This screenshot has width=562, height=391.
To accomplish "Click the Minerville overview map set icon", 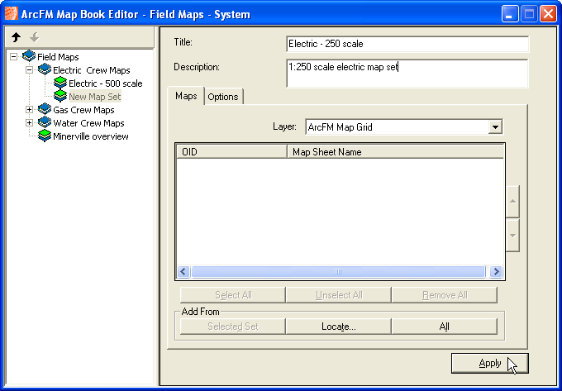I will (45, 136).
